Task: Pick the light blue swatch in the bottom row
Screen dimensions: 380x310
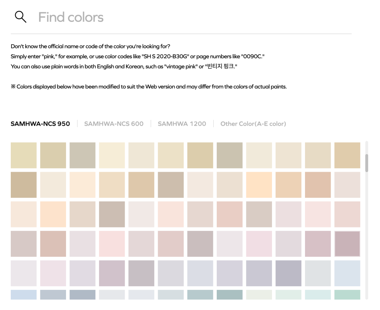Action: click(23, 296)
